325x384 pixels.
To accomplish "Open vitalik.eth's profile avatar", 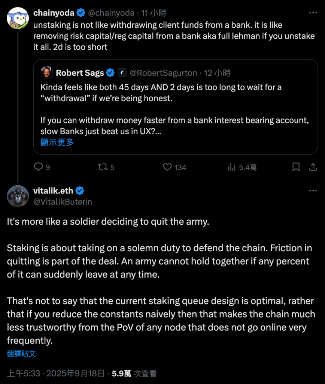I will point(18,196).
